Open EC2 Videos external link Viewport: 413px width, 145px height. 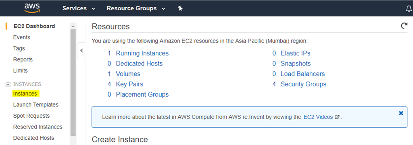(321, 117)
